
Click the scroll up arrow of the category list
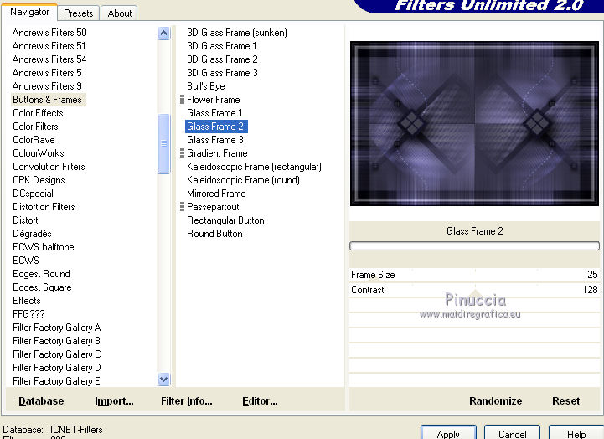[163, 34]
